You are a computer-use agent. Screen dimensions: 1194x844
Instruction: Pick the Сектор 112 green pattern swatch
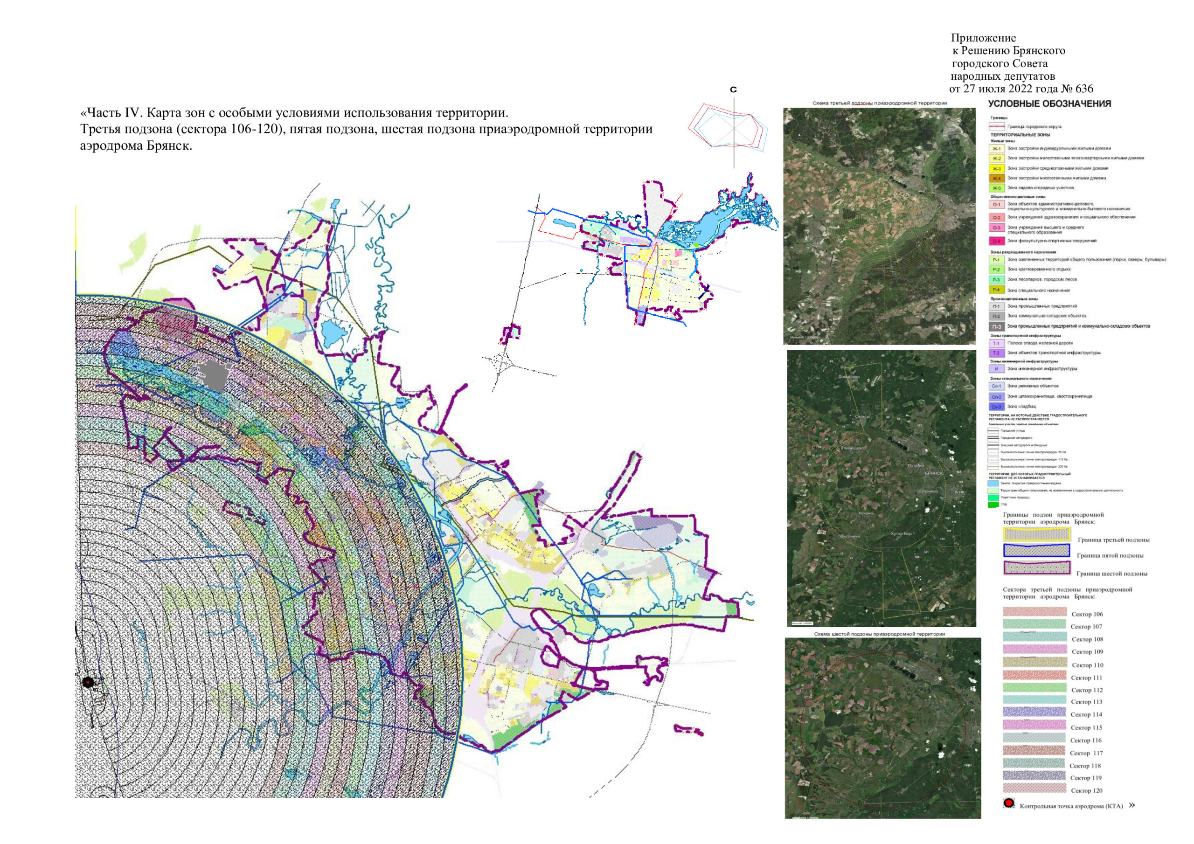[x=1034, y=688]
